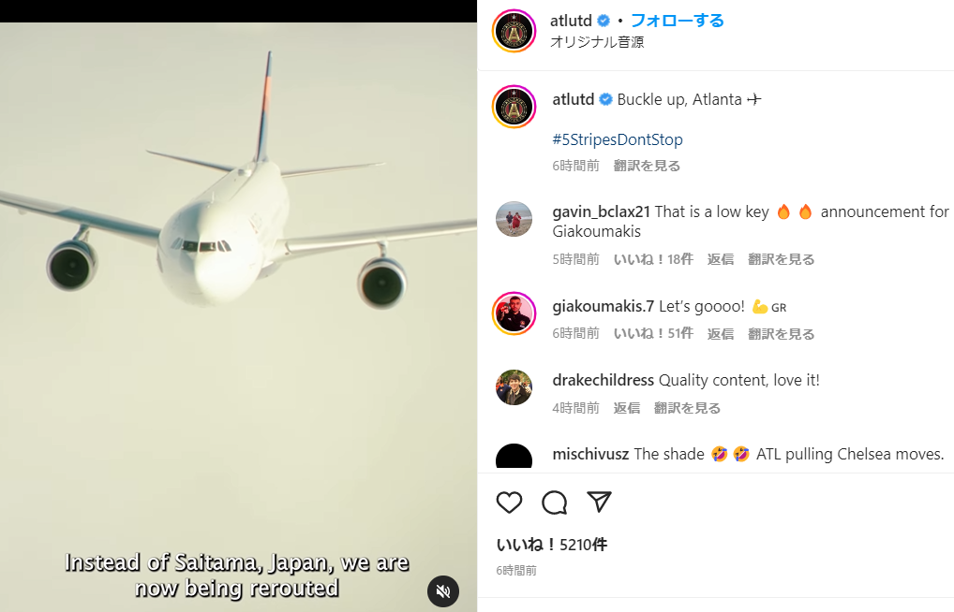Translate the drakechildress comment

[x=687, y=408]
